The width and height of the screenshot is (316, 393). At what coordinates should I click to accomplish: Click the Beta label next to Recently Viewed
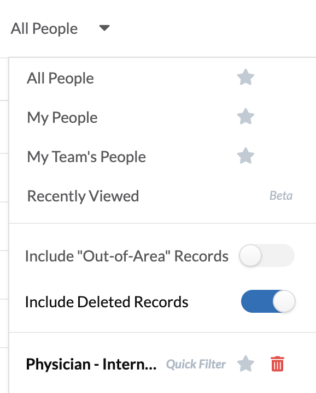pos(281,195)
